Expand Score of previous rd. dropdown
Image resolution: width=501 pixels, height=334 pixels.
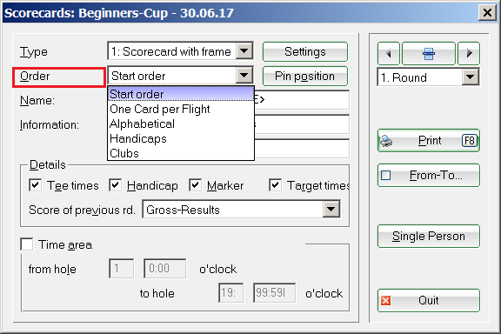pos(331,210)
